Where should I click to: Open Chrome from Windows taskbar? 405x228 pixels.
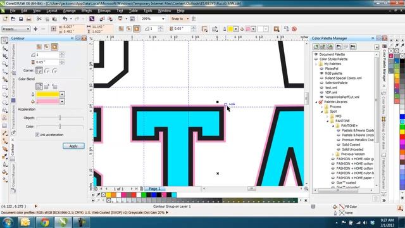[44, 222]
